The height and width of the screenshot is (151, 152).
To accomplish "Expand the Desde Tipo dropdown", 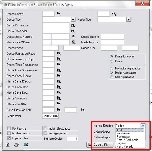I will tap(73, 20).
